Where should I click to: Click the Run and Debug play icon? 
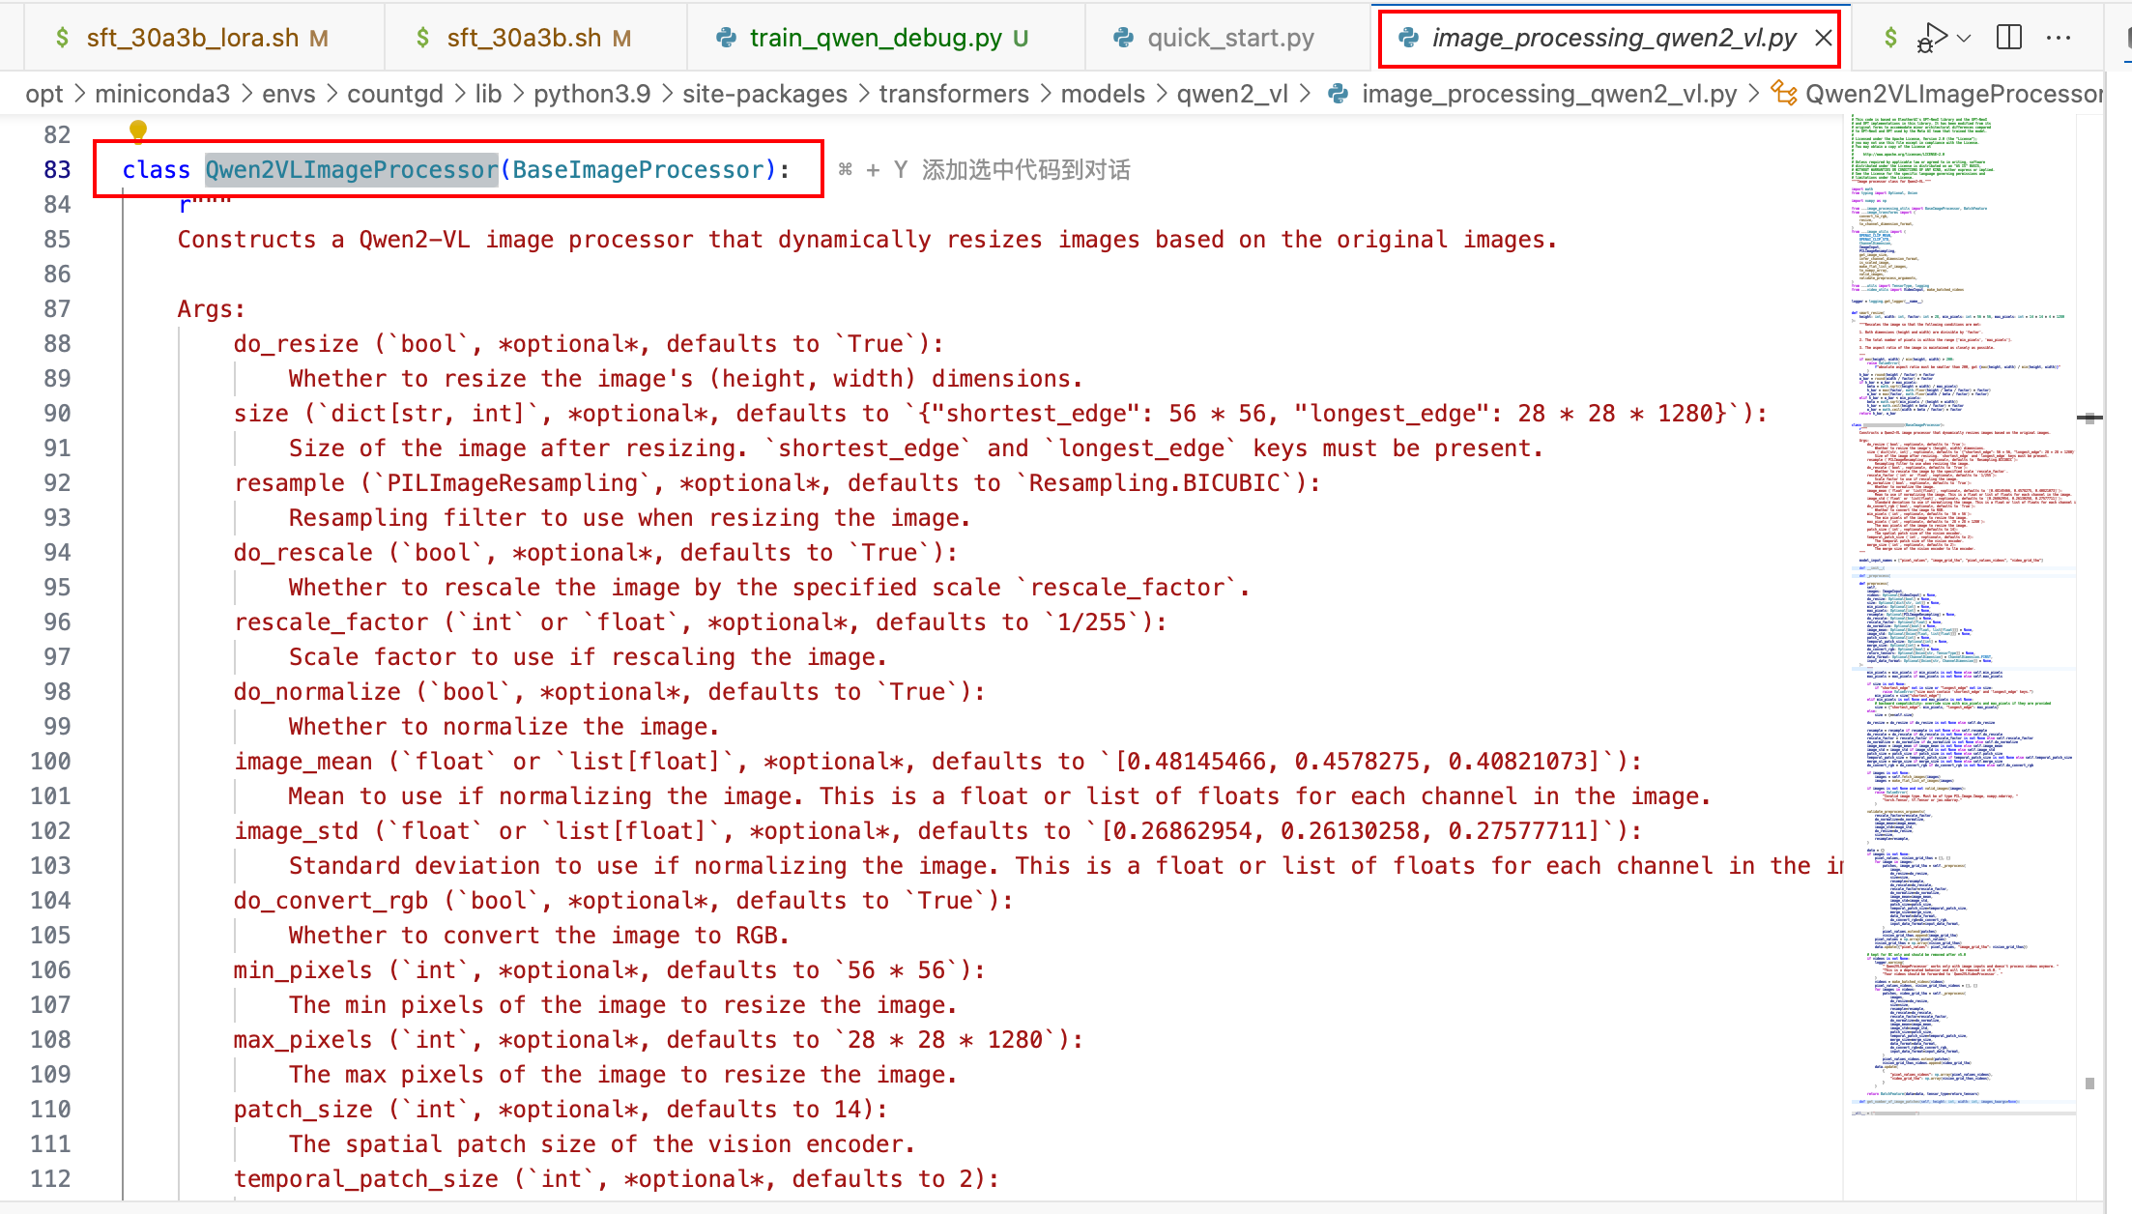coord(1933,38)
